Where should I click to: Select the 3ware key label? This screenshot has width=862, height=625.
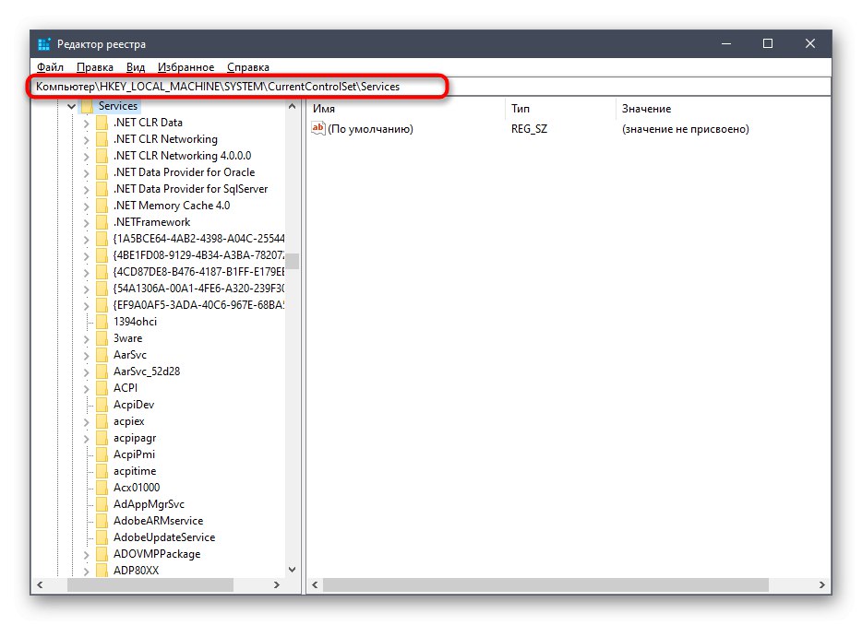coord(127,338)
